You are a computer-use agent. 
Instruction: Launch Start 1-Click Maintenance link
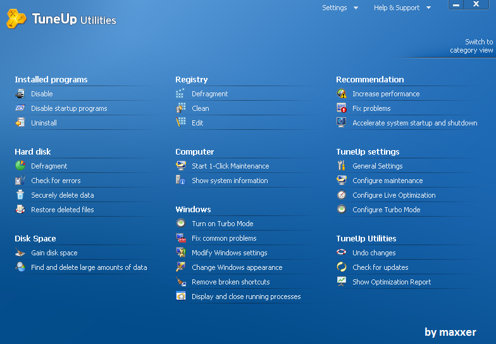(x=230, y=166)
